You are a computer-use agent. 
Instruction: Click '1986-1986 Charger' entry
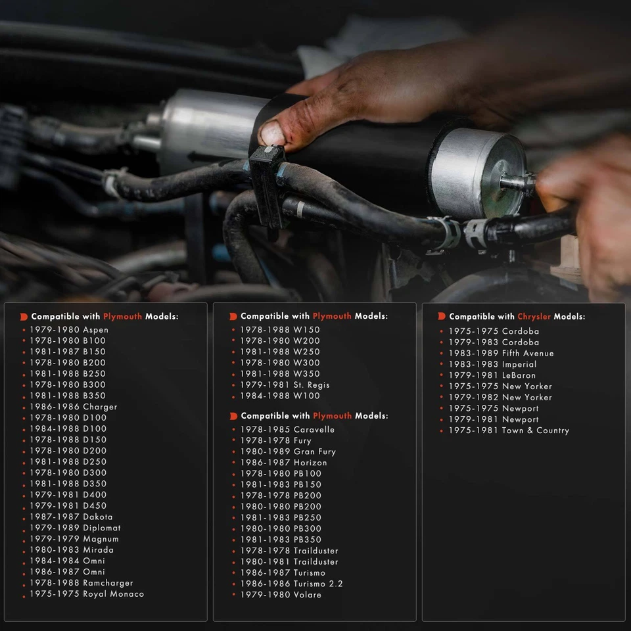click(74, 406)
